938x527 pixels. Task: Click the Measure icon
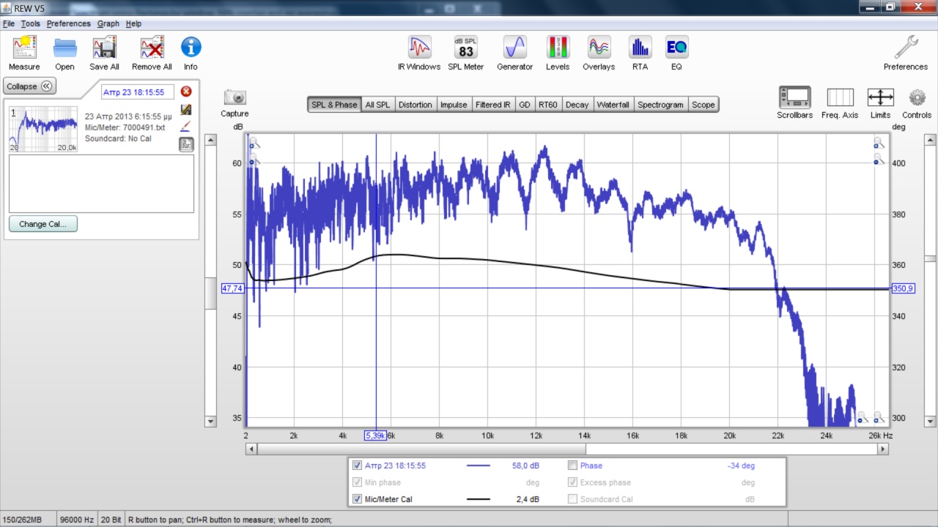pyautogui.click(x=24, y=48)
